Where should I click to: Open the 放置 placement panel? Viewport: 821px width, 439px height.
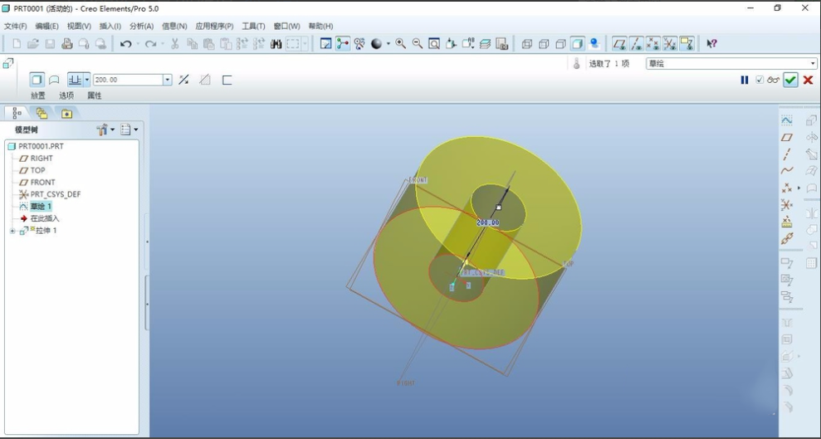[x=38, y=95]
